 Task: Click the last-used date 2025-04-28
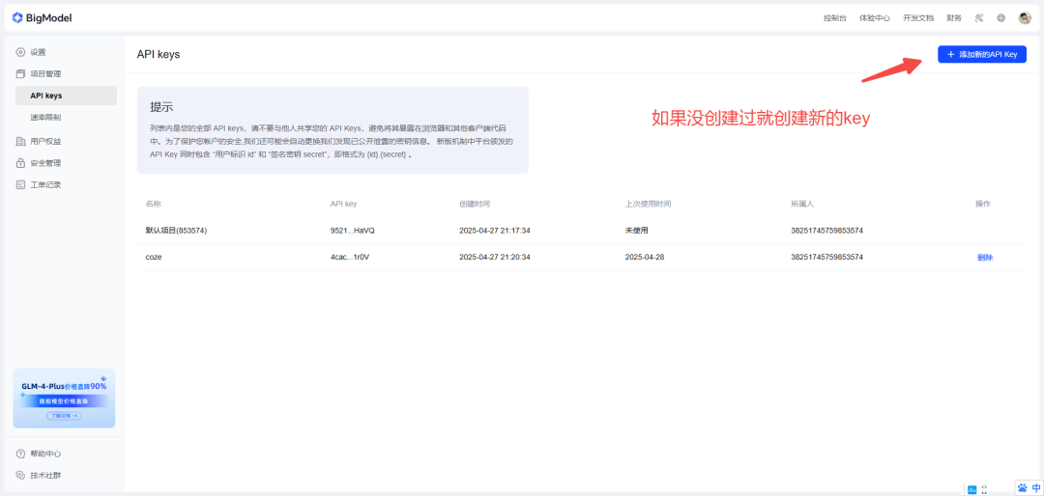645,257
